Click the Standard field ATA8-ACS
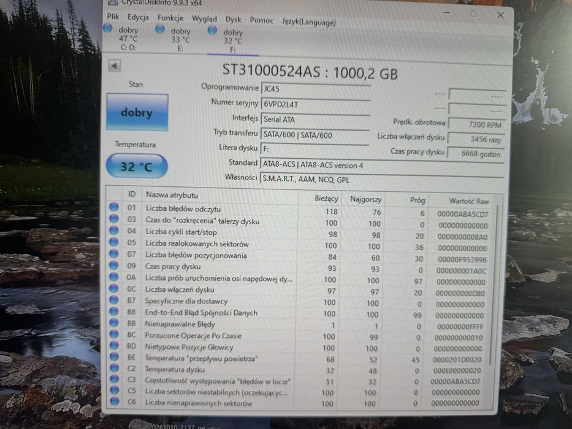572x429 pixels. [x=381, y=165]
